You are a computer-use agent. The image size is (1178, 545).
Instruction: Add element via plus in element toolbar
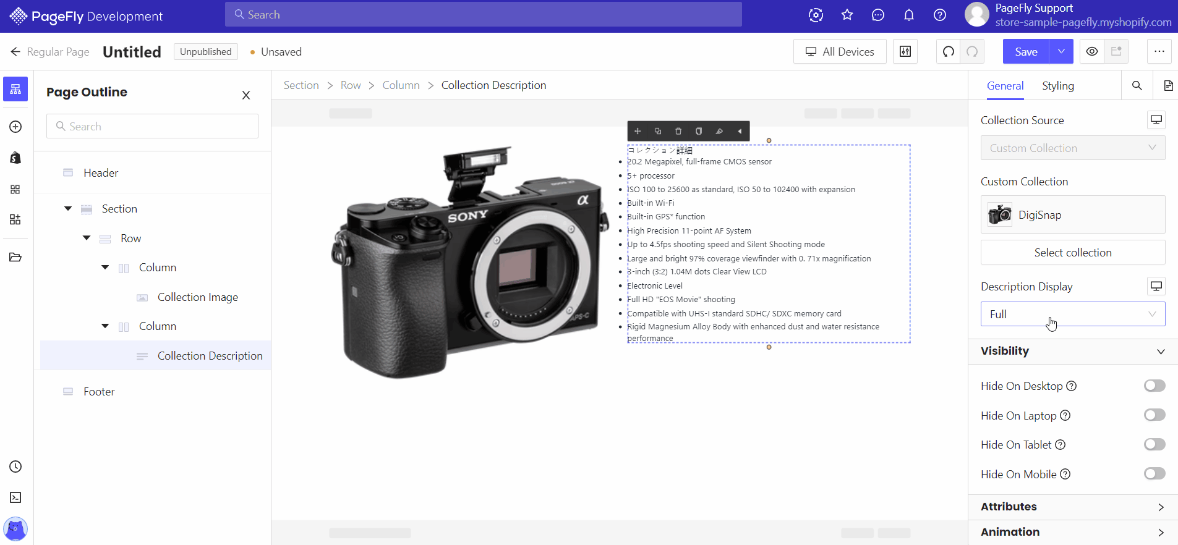coord(638,131)
